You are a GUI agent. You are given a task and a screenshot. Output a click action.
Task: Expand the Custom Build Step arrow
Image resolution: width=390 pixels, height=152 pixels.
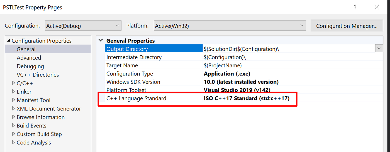14,134
